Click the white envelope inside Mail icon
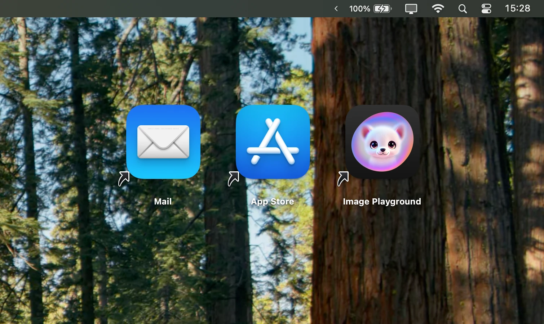 pos(163,141)
